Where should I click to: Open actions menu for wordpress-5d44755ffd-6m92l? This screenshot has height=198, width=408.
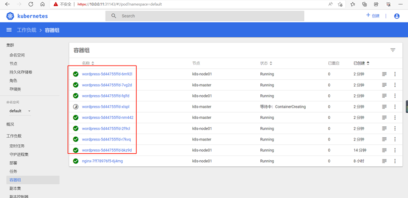coord(395,74)
